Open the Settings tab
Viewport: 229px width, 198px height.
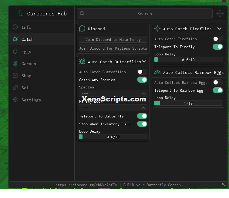(42, 100)
